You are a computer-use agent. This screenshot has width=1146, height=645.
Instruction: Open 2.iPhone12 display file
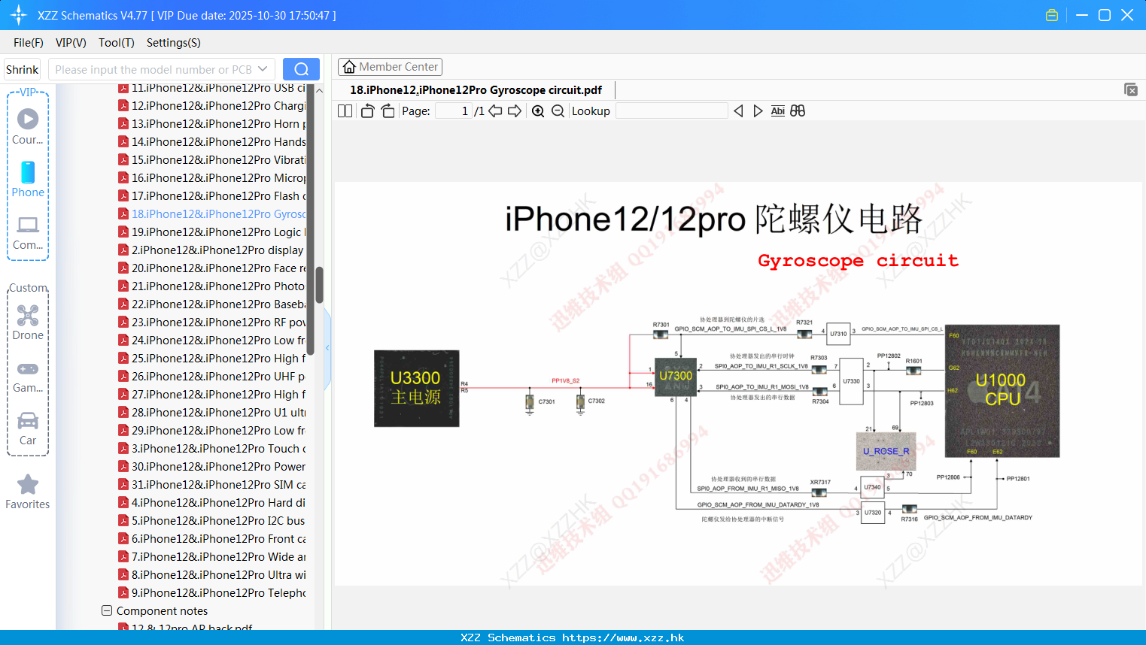212,250
